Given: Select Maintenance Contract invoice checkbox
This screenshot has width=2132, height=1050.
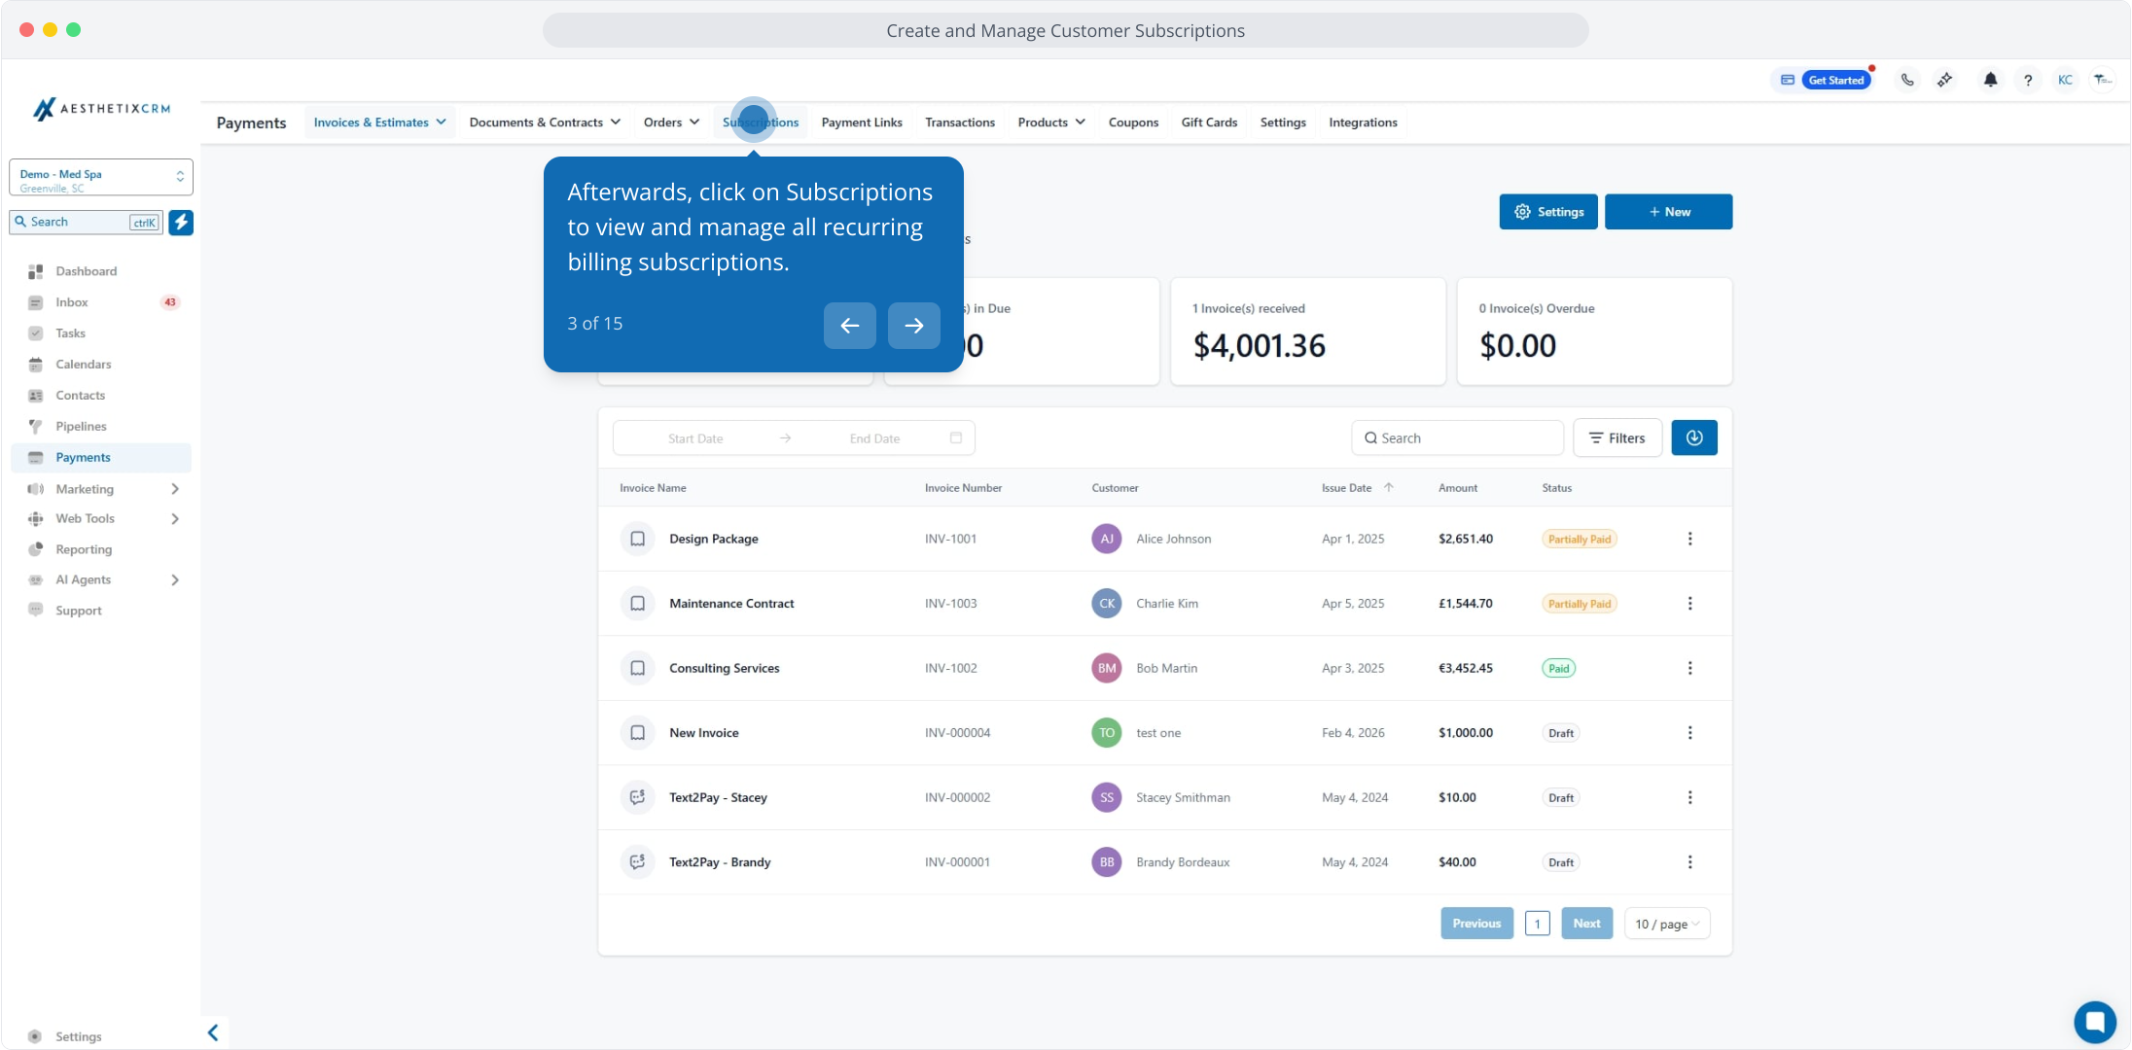Looking at the screenshot, I should point(637,604).
